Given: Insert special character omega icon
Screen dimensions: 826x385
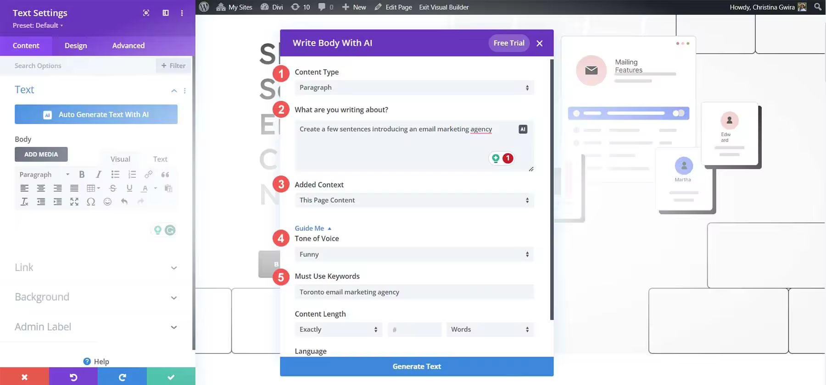Looking at the screenshot, I should (91, 202).
